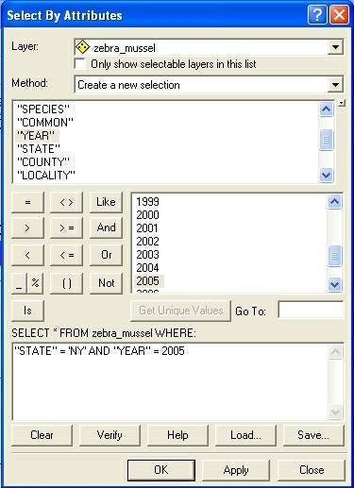354x488 pixels.
Task: Click the question mark help icon in title bar
Action: tap(317, 14)
